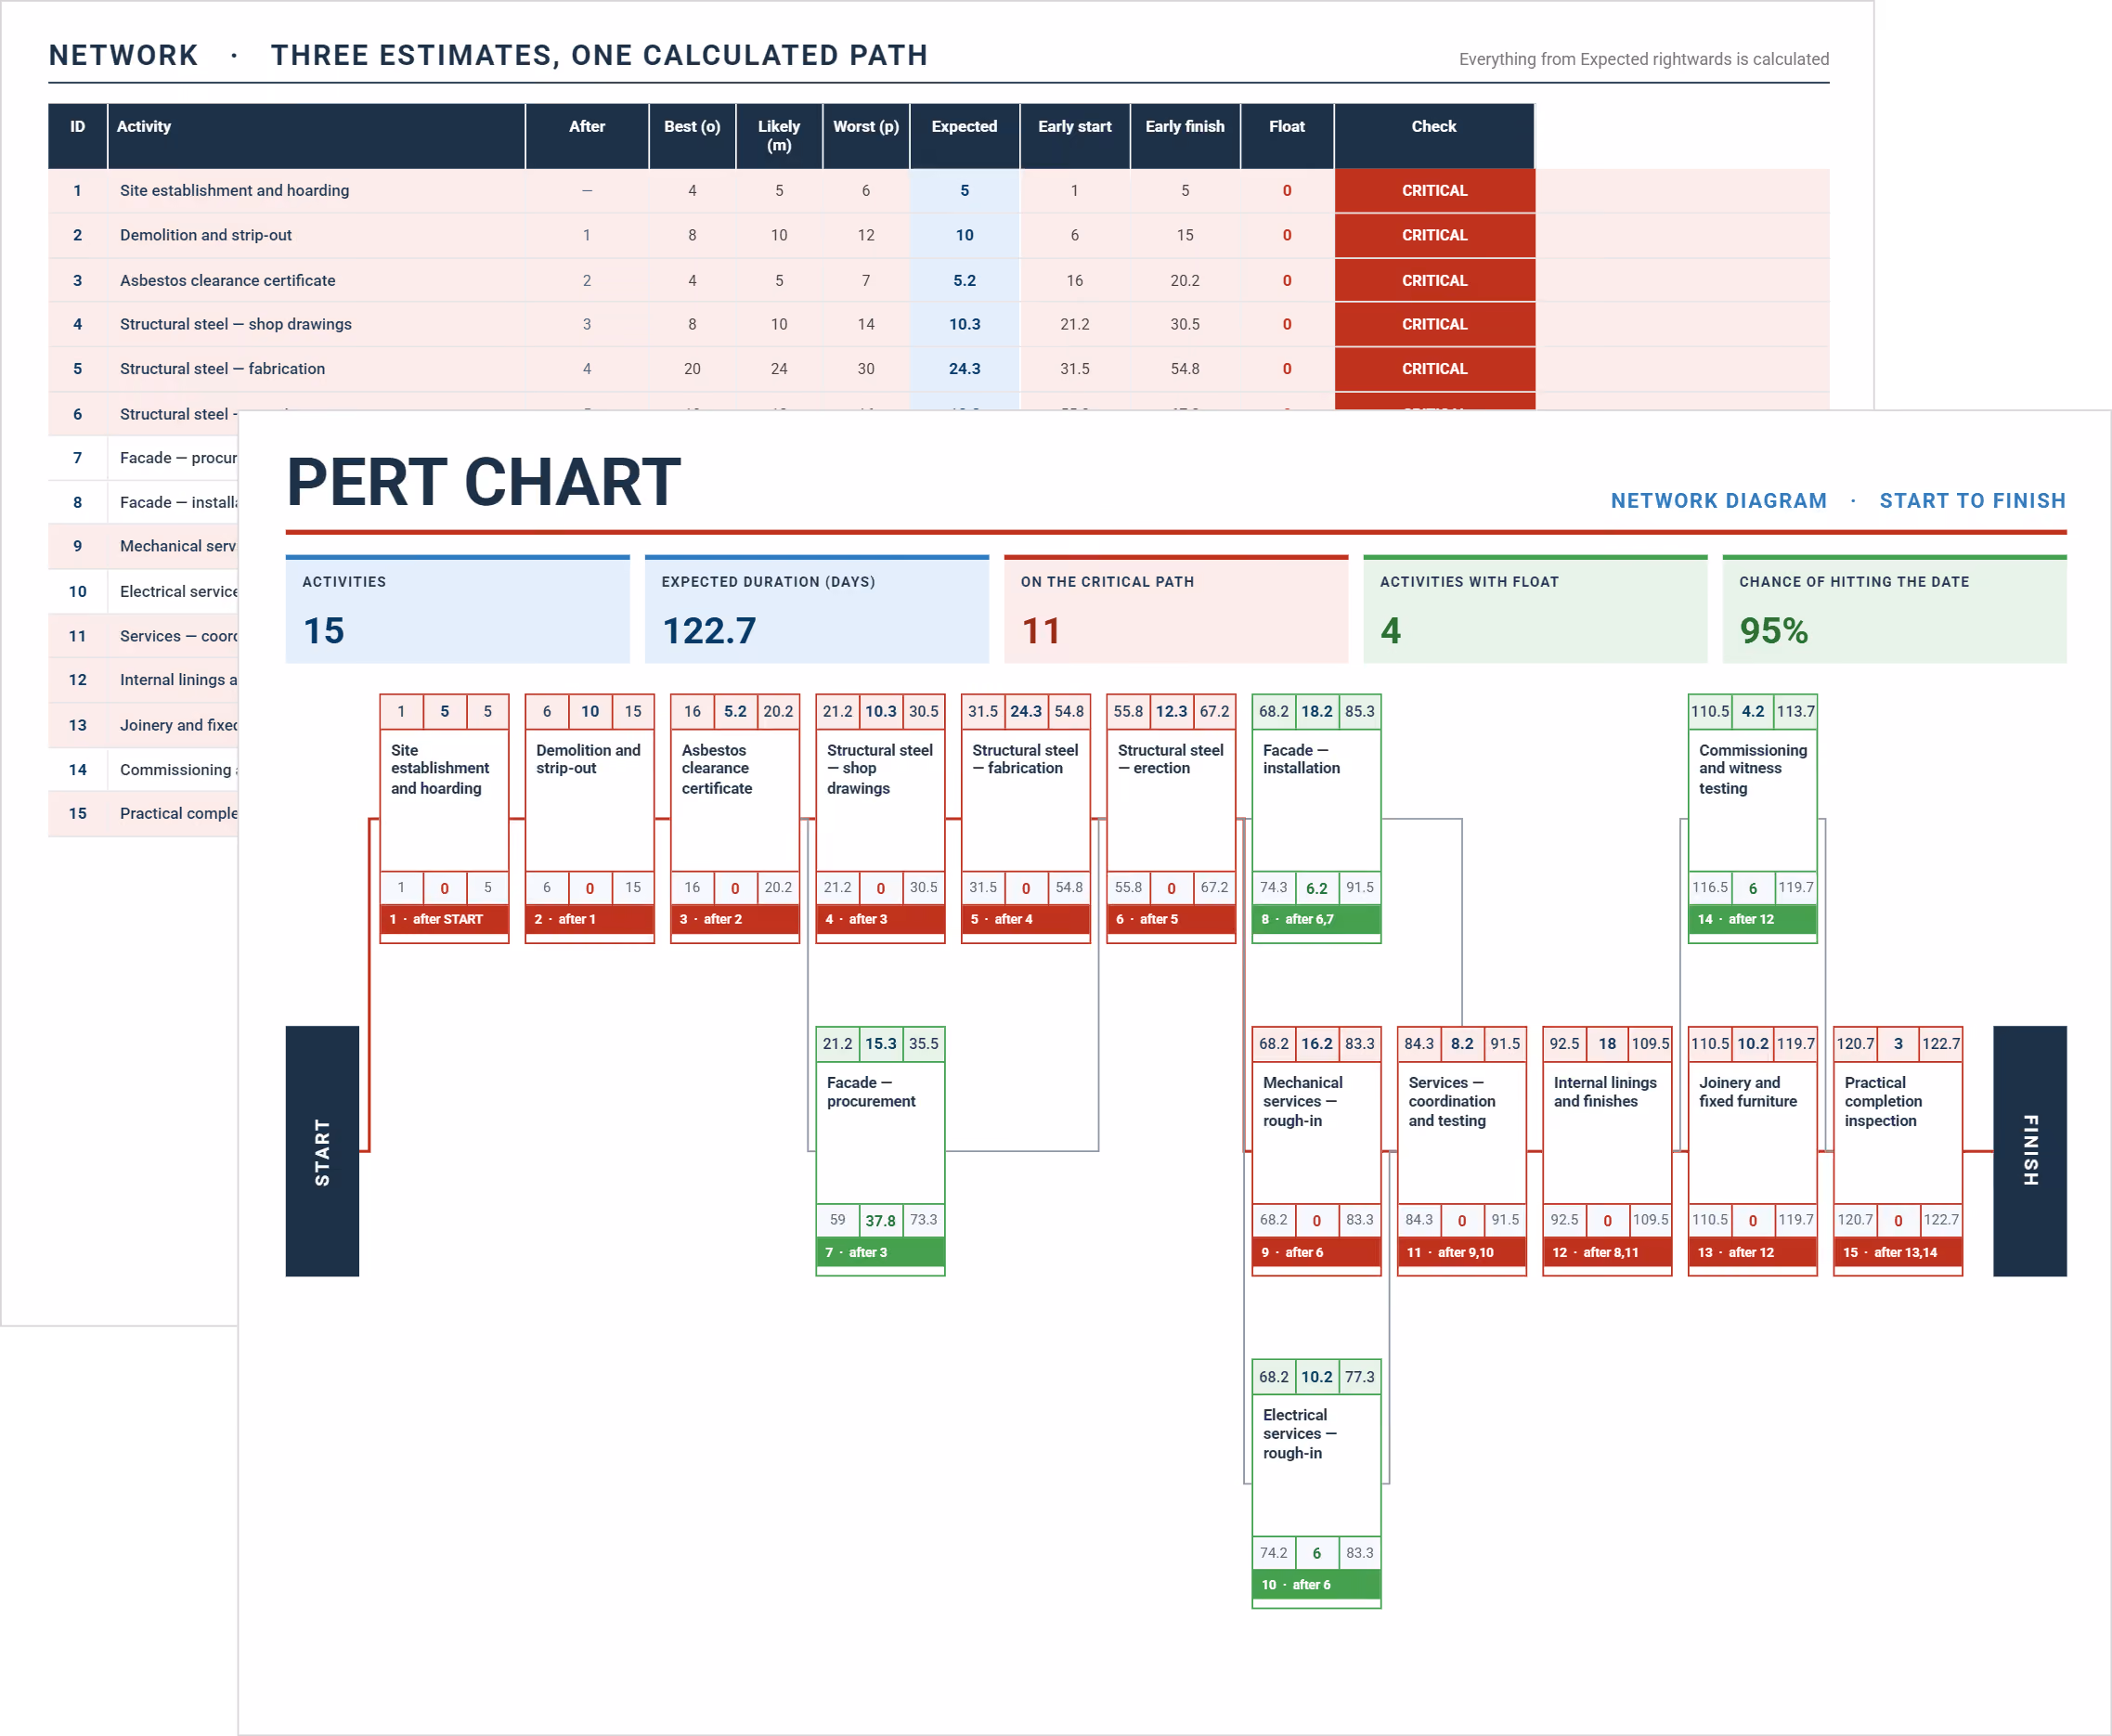
Task: Click the PERT CHART title
Action: 484,482
